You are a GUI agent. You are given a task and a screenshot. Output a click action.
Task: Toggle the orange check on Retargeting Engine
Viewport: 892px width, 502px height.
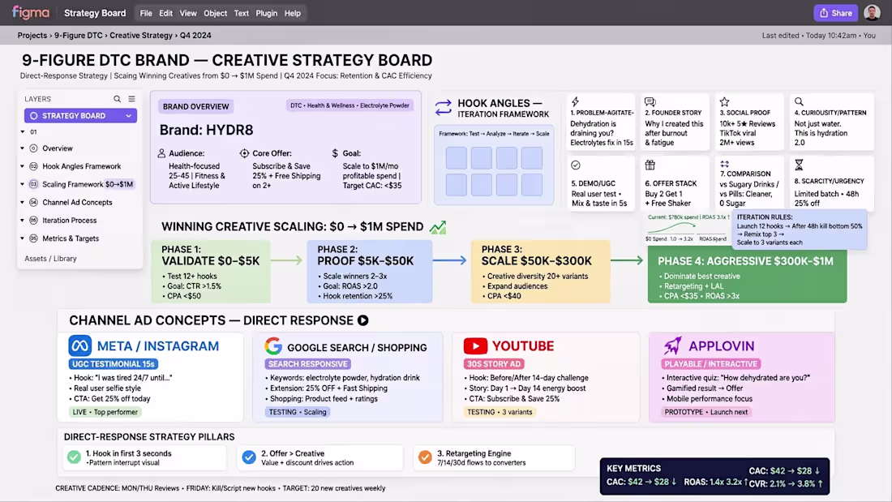pyautogui.click(x=425, y=457)
